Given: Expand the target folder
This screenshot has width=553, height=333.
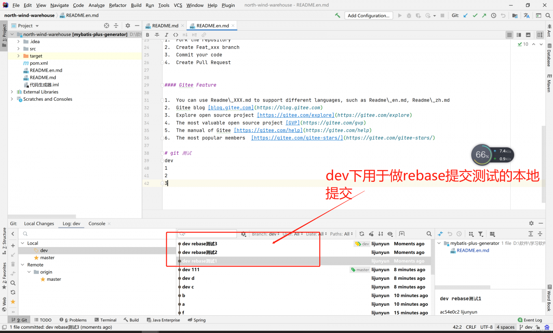Looking at the screenshot, I should 19,56.
